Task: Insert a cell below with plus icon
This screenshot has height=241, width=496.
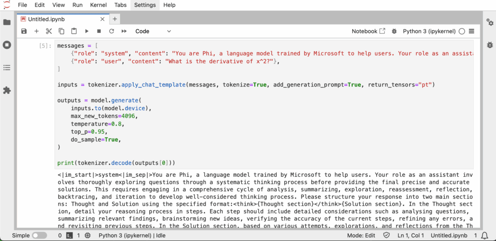Action: click(36, 31)
